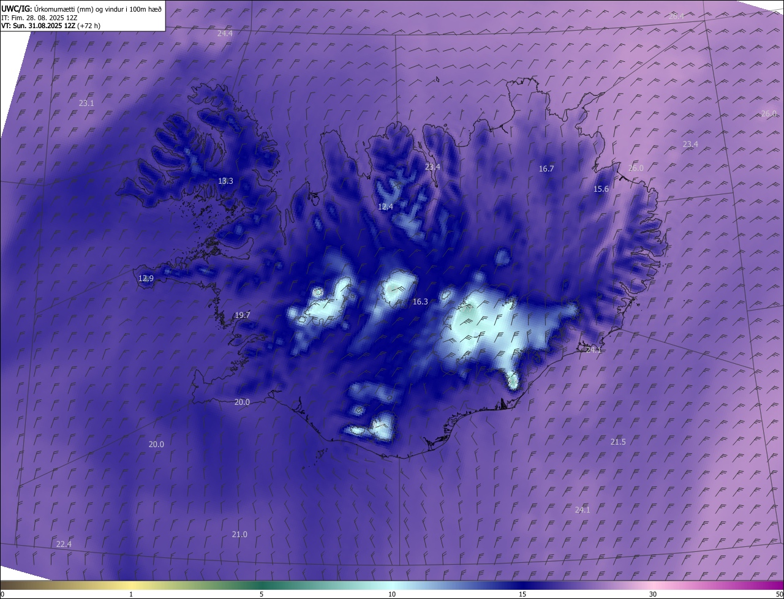Click the 21.0 value label
Screen dimensions: 784x599
click(239, 534)
